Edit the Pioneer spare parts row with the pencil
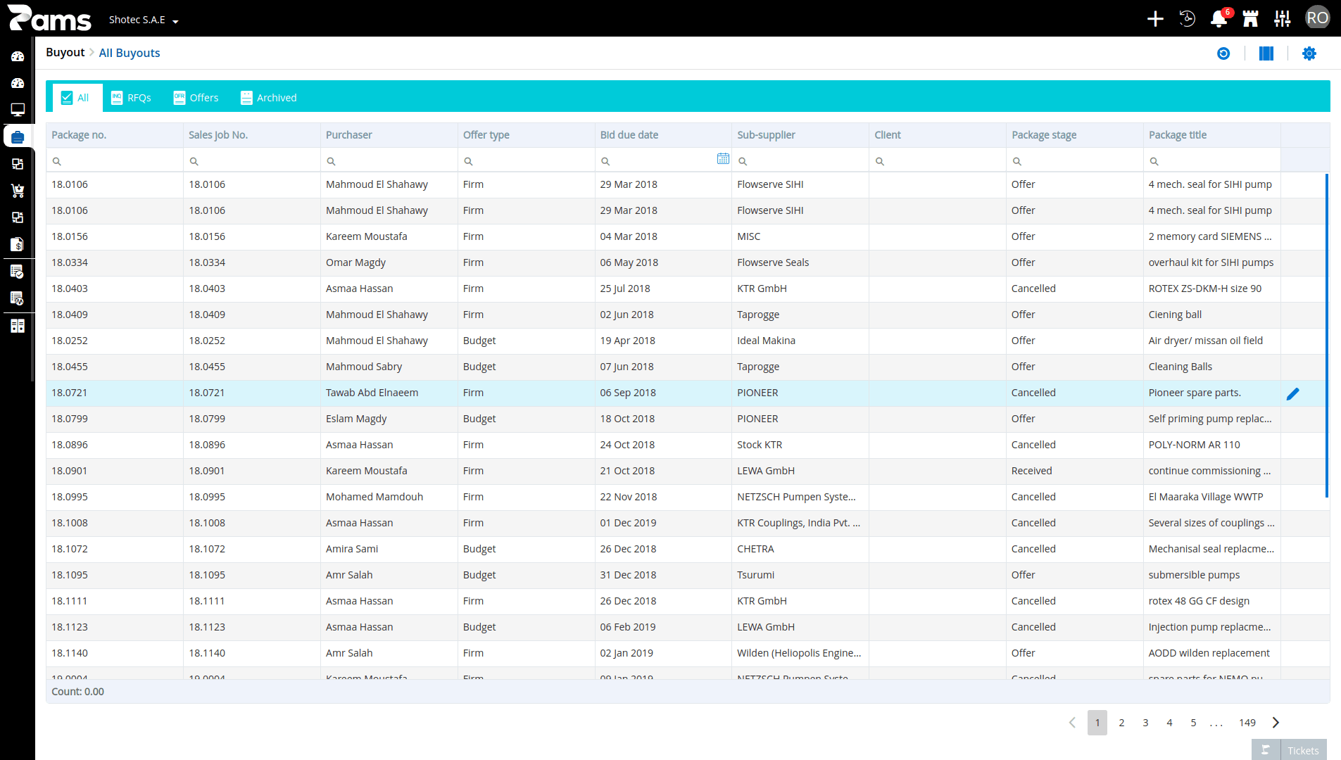The image size is (1341, 760). (x=1293, y=393)
